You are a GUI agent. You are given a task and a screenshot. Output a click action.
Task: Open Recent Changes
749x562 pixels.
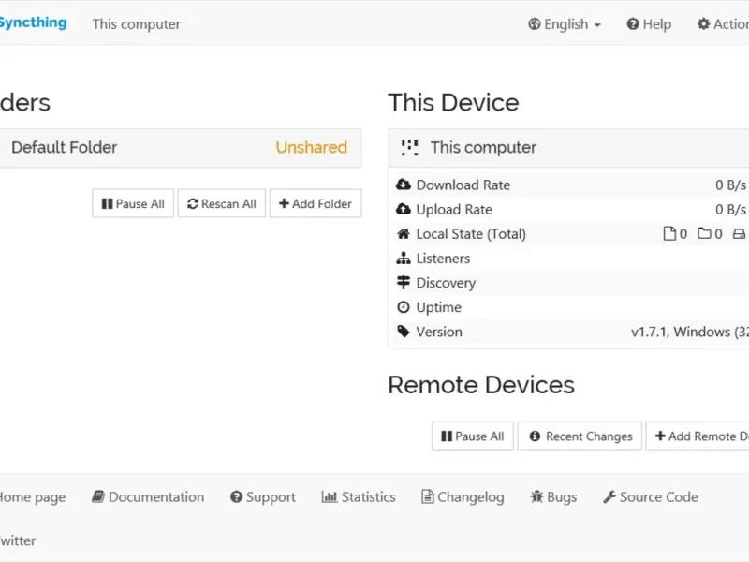pyautogui.click(x=580, y=436)
